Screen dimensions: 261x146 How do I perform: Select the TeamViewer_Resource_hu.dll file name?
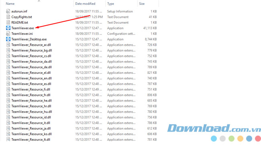(x=32, y=112)
